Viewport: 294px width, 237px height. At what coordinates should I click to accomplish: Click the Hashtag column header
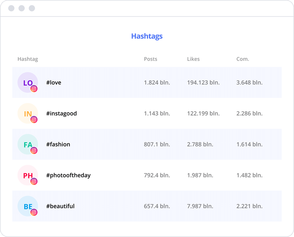click(28, 59)
